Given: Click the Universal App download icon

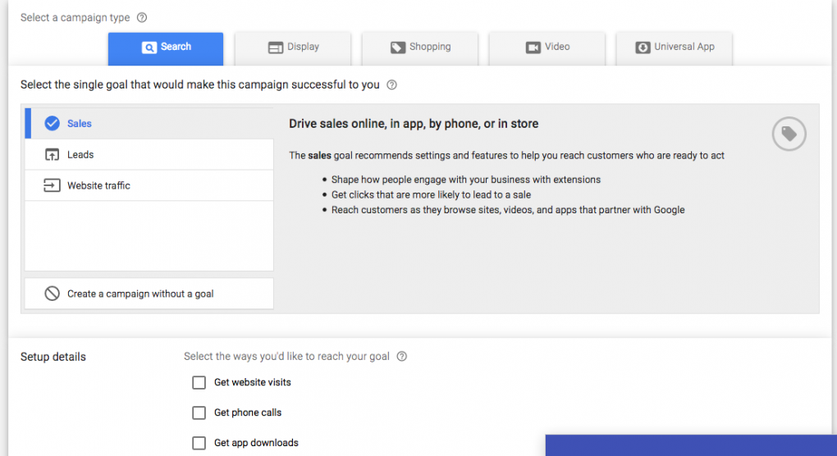Looking at the screenshot, I should point(643,48).
